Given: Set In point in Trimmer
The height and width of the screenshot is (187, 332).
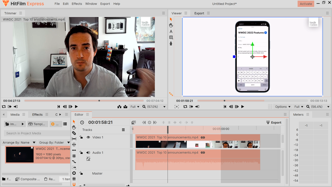Looking at the screenshot, I should pyautogui.click(x=10, y=107).
